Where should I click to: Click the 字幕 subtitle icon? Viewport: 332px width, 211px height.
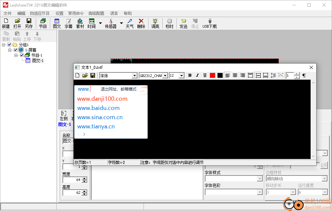(68, 23)
